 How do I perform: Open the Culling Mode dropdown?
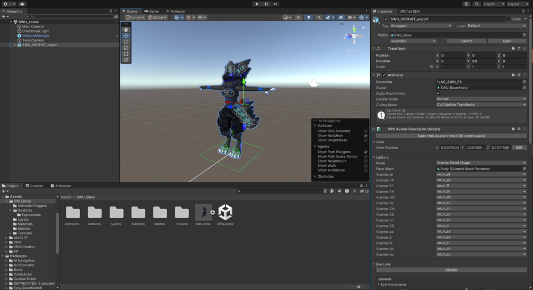pyautogui.click(x=481, y=105)
